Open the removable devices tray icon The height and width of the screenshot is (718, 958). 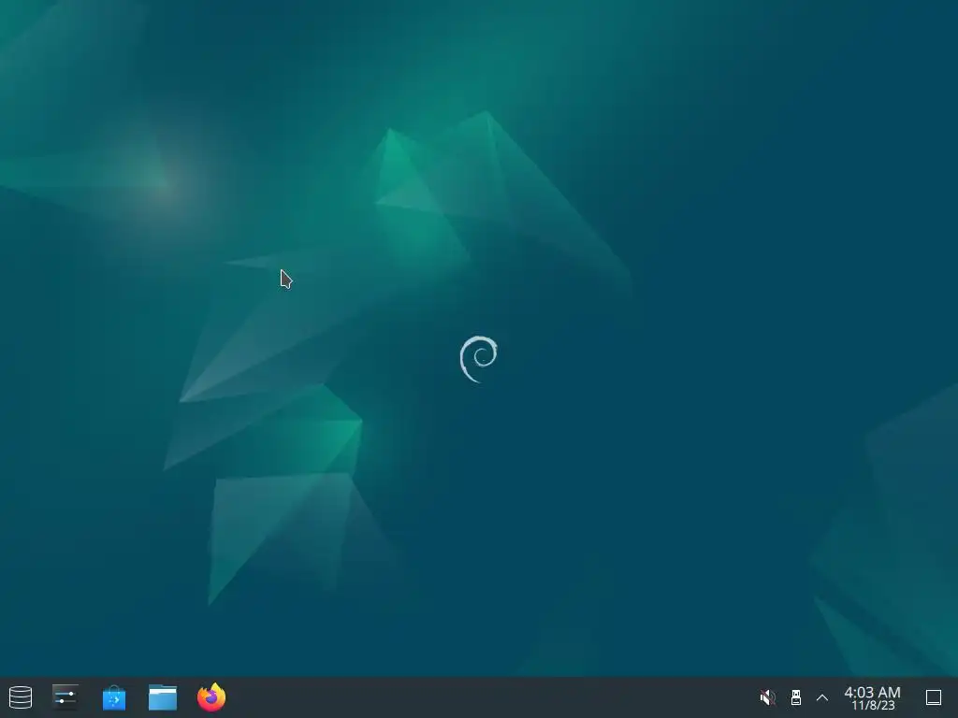[795, 697]
